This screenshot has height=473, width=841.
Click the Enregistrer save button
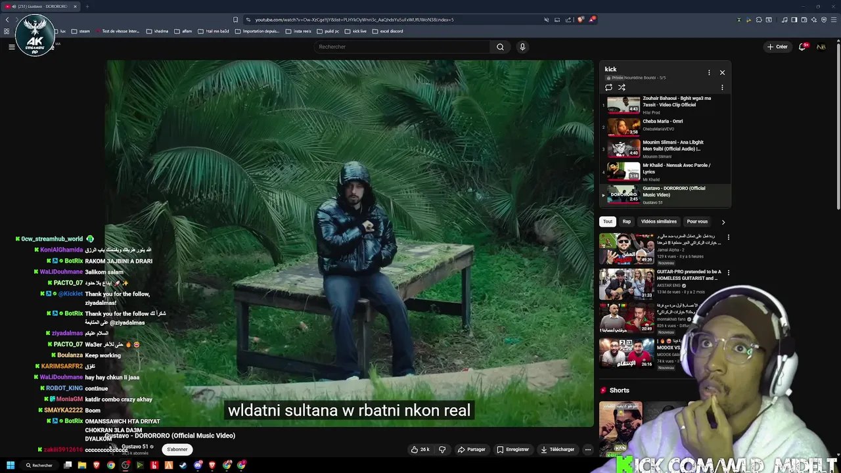click(513, 449)
